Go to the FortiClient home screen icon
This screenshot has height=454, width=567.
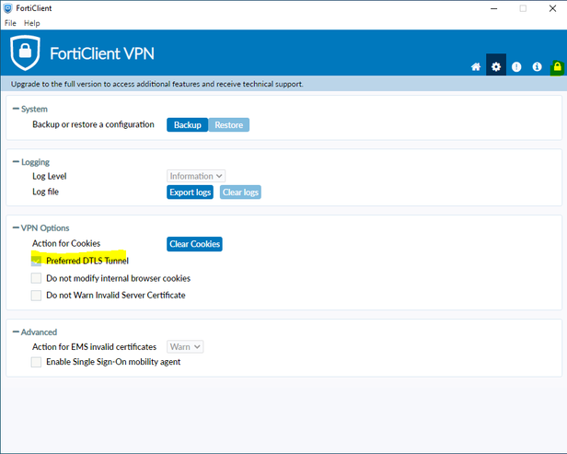476,67
